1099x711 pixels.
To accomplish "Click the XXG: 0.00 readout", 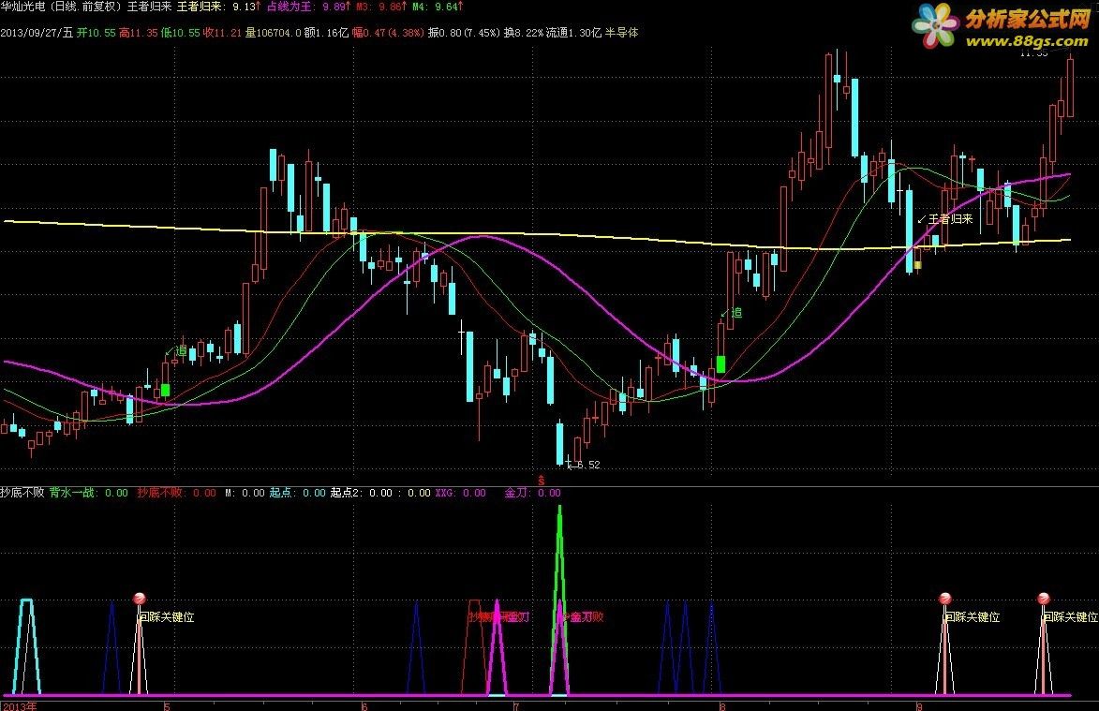I will (460, 493).
